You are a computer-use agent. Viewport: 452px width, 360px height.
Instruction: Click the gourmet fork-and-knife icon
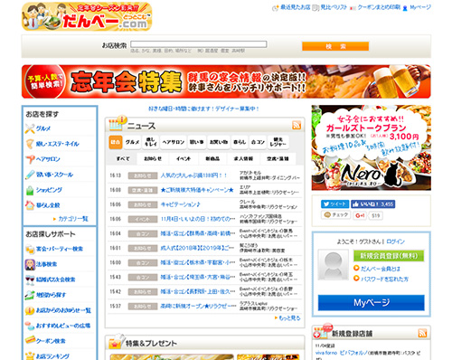(x=30, y=128)
